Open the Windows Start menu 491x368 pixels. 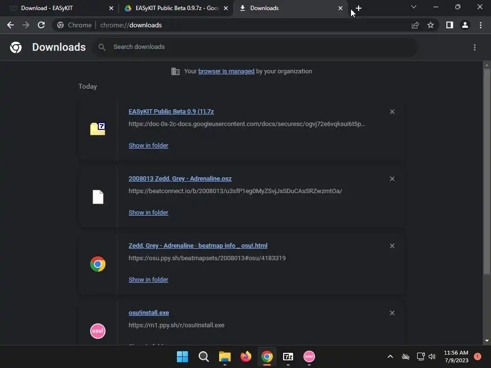(183, 356)
